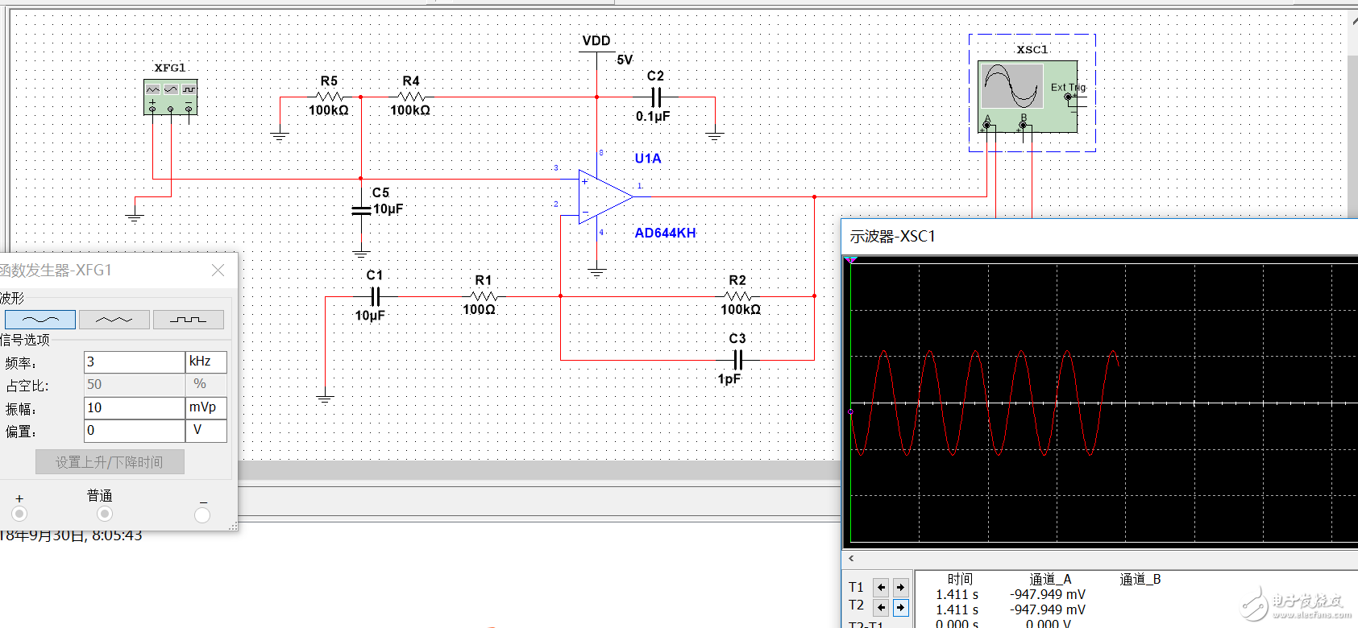Click the ground symbol right of C2

[x=714, y=135]
